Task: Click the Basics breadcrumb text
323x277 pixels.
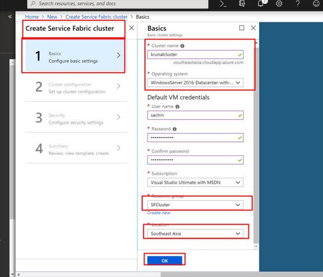Action: pos(143,17)
